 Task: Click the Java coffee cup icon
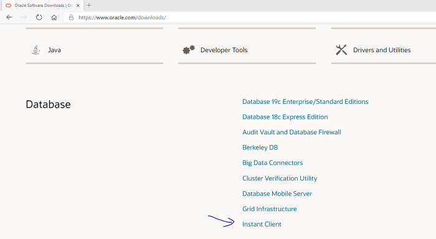(x=36, y=50)
